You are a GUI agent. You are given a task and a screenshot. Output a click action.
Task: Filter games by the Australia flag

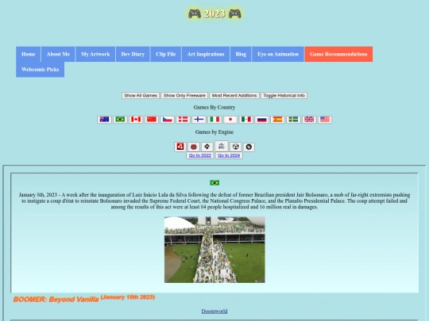(104, 120)
